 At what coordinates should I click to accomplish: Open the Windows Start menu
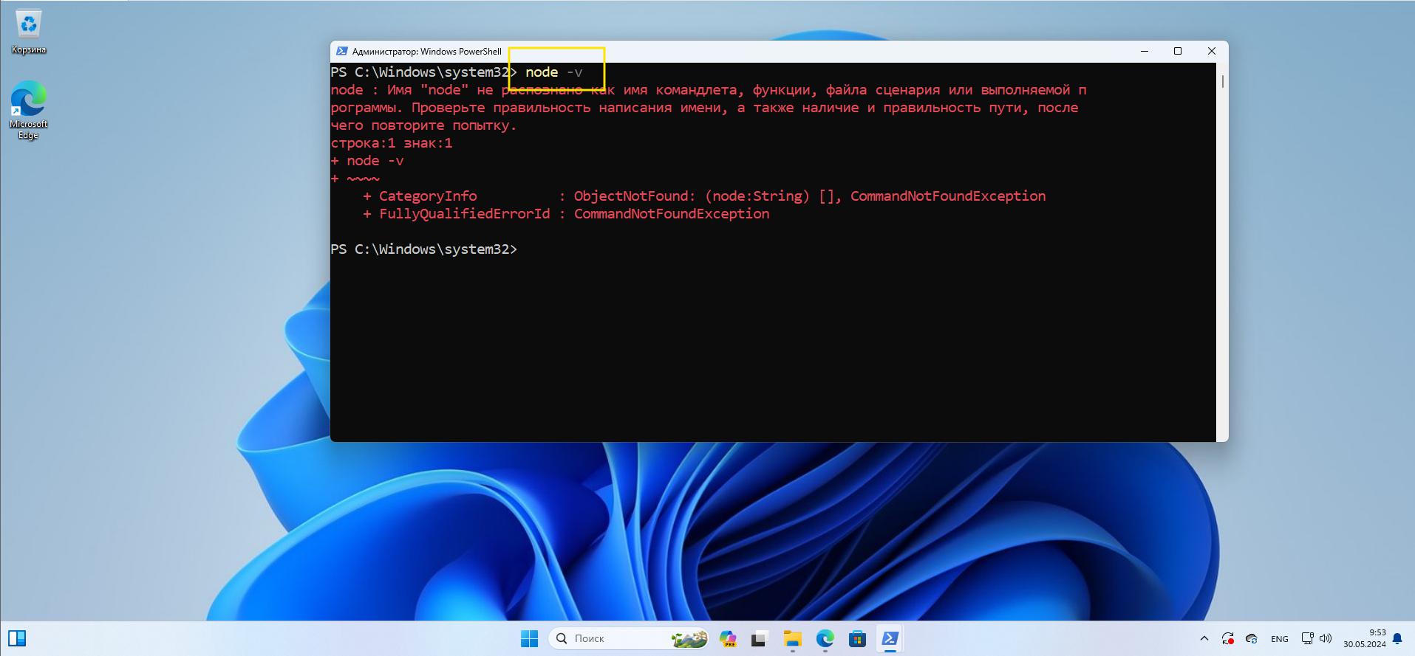(x=529, y=638)
